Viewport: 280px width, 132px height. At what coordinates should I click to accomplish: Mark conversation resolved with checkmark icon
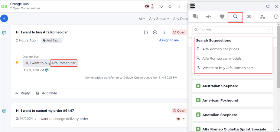[155, 32]
